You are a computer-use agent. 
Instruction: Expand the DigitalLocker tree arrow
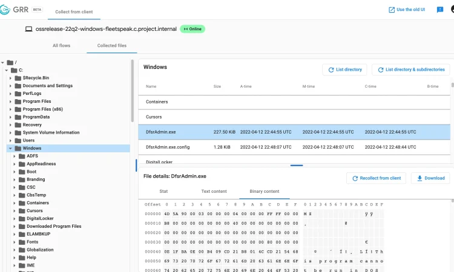(x=15, y=219)
